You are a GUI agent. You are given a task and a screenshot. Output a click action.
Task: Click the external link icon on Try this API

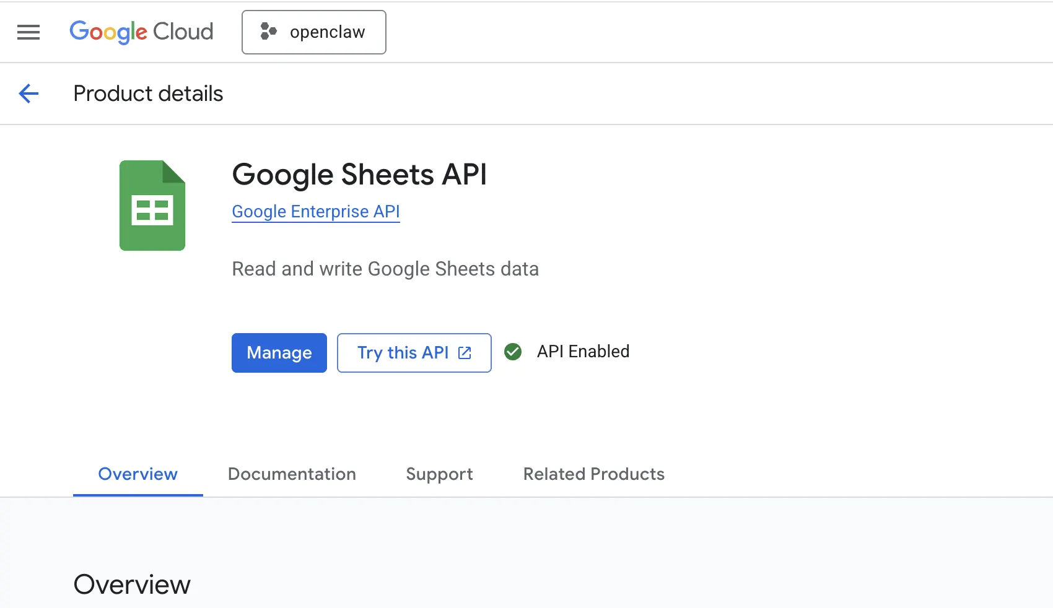(465, 353)
